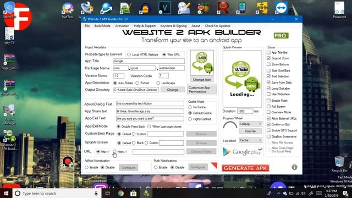The width and height of the screenshot is (352, 198).
Task: Open Check for Updates menu
Action: pyautogui.click(x=217, y=26)
